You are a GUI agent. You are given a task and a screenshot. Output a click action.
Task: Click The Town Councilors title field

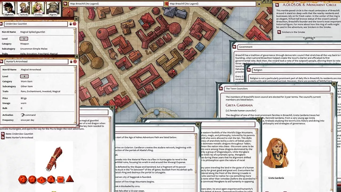277,89
